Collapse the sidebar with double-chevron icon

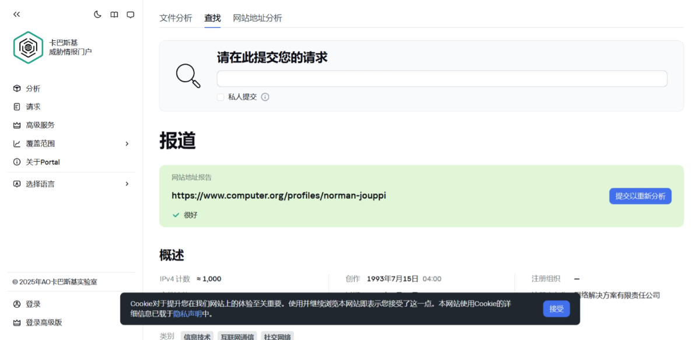click(x=16, y=15)
